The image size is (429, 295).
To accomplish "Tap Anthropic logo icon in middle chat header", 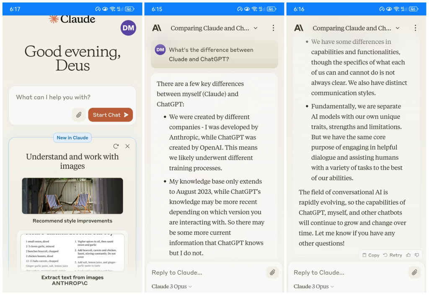I will [x=157, y=28].
